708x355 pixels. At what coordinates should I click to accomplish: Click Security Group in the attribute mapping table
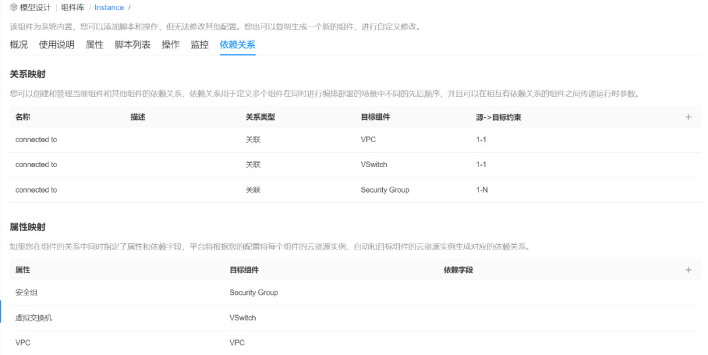tap(254, 293)
